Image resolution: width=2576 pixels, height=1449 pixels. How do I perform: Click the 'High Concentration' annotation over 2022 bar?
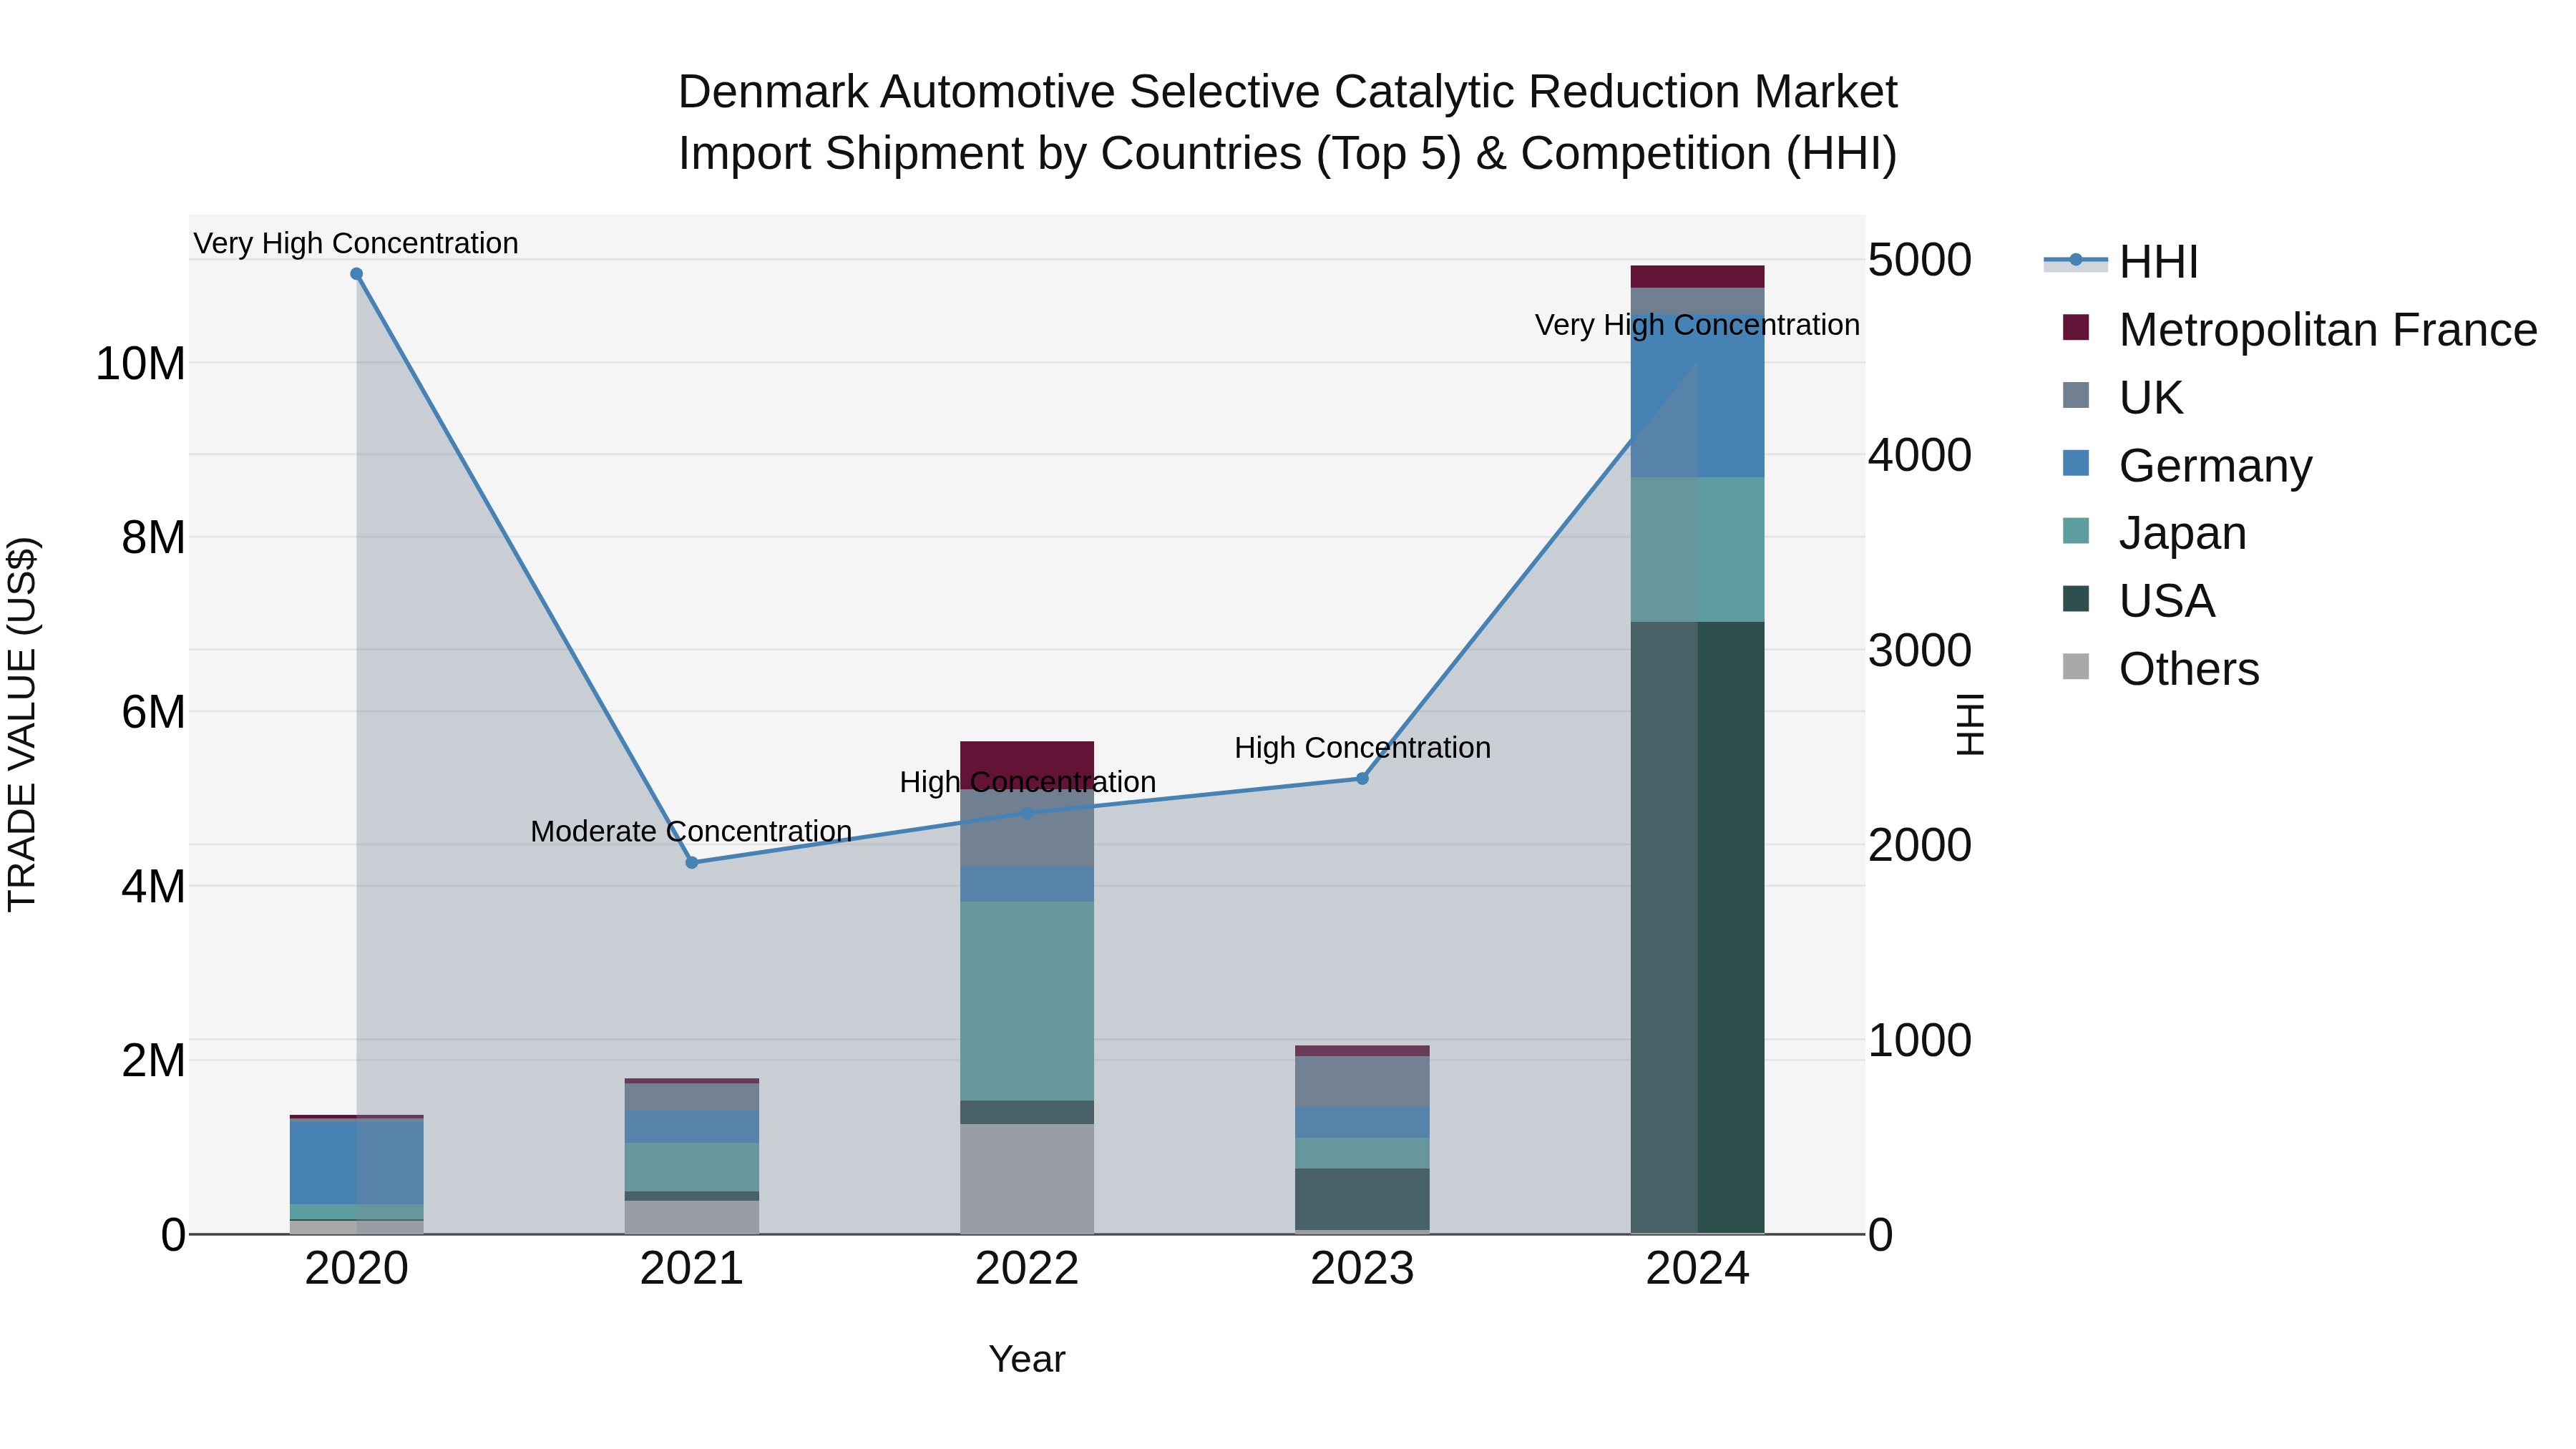point(1028,782)
